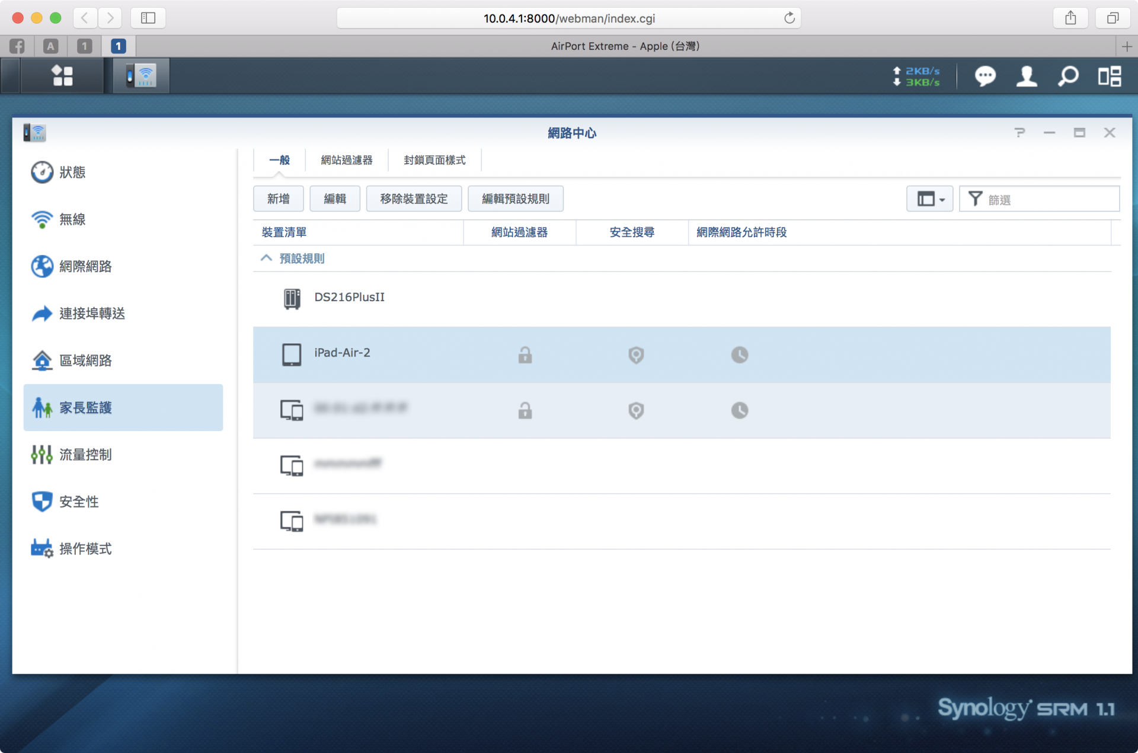Screen dimensions: 1138x753
Task: Click the magnifier search icon in taskbar
Action: [1068, 76]
